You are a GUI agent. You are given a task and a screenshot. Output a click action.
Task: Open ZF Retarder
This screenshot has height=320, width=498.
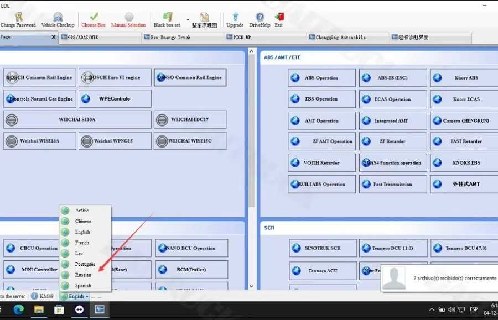[393, 141]
